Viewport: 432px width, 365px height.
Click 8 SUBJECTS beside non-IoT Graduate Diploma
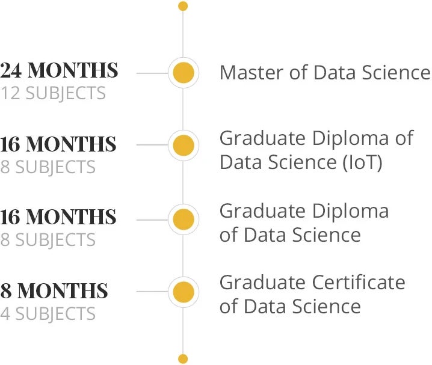click(x=48, y=240)
